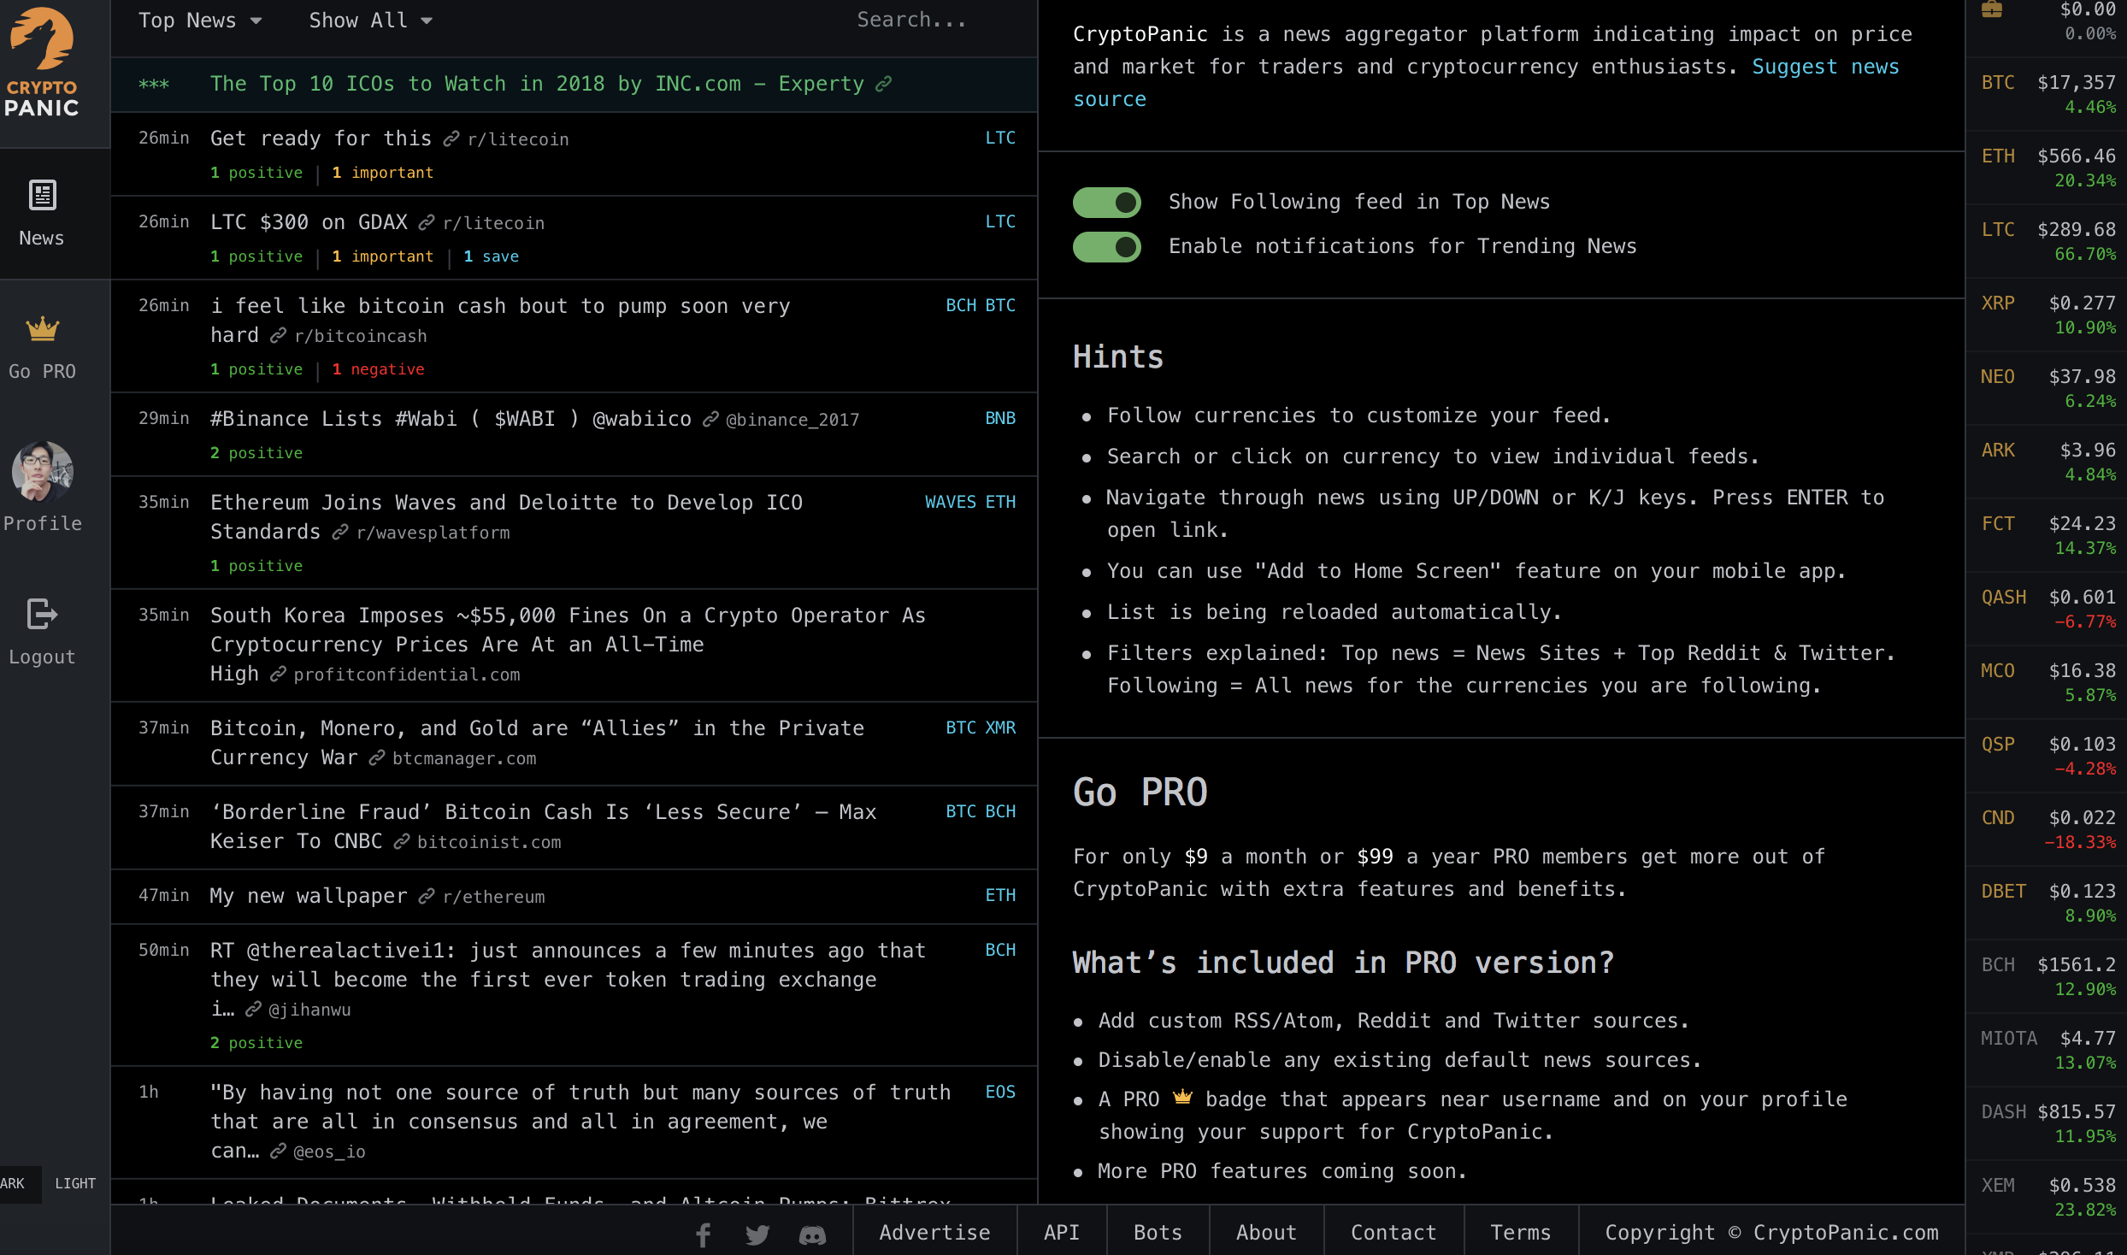Click the three-star promoted marker
Screen dimensions: 2127x1255
(x=154, y=84)
